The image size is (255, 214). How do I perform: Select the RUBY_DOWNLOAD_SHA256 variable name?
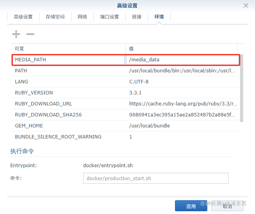click(x=48, y=115)
